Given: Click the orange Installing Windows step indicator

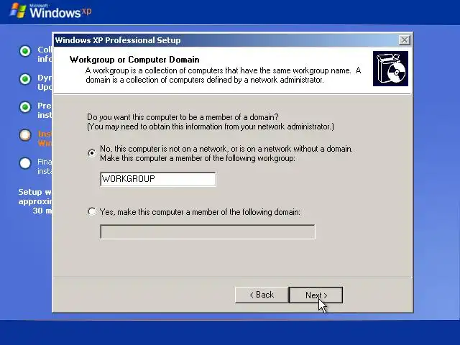Looking at the screenshot, I should 25,135.
